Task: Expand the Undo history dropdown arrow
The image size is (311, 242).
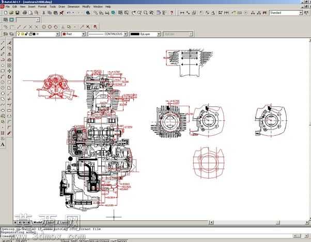Action: point(73,13)
